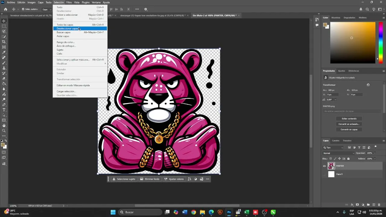
Task: Show the Capa 0 layer visibility
Action: point(324,174)
